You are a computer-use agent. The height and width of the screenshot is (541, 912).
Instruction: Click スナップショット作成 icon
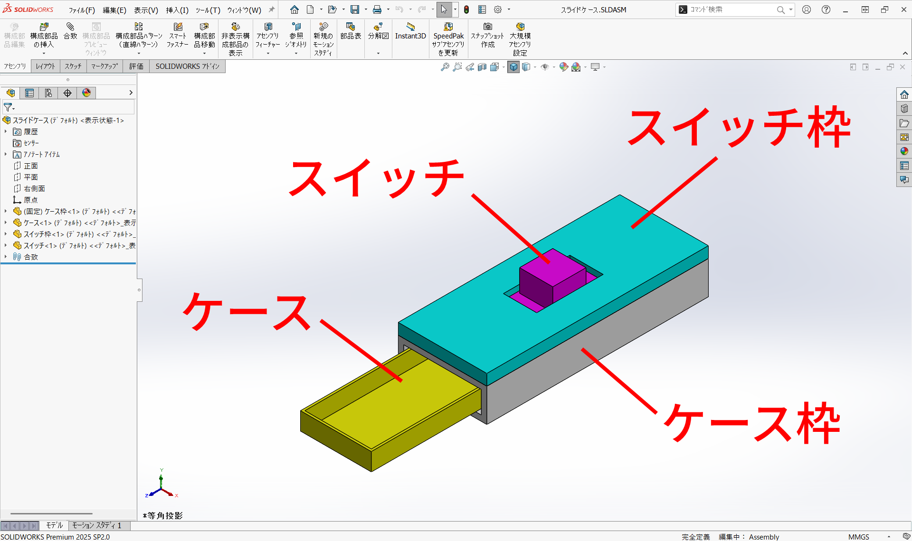point(487,36)
